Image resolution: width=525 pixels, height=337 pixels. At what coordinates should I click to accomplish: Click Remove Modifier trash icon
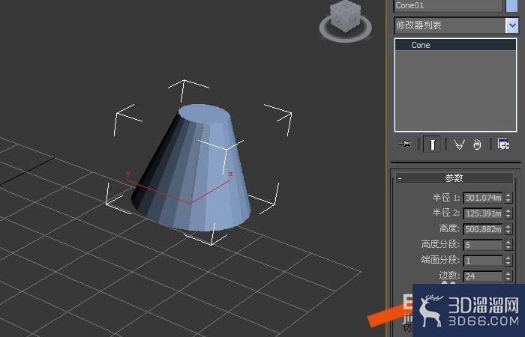(477, 145)
